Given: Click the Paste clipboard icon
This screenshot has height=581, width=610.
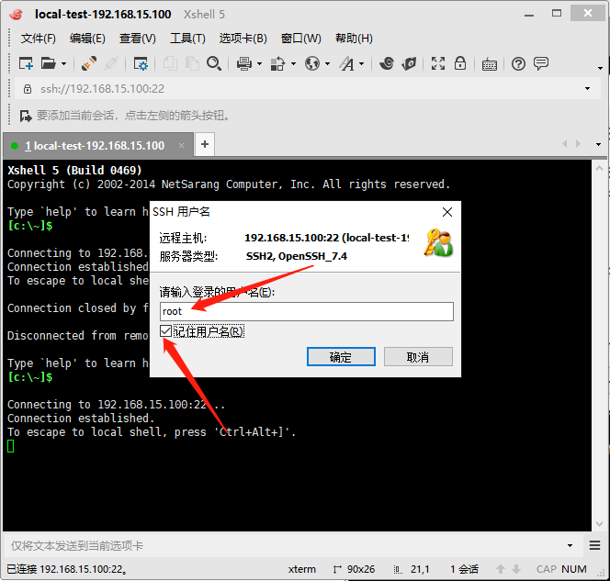Looking at the screenshot, I should pos(192,63).
